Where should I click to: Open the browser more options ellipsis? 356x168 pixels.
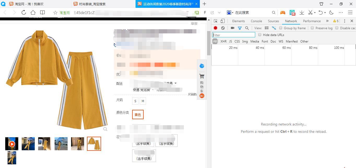(341, 13)
